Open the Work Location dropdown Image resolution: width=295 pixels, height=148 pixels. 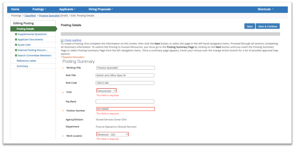[113, 134]
